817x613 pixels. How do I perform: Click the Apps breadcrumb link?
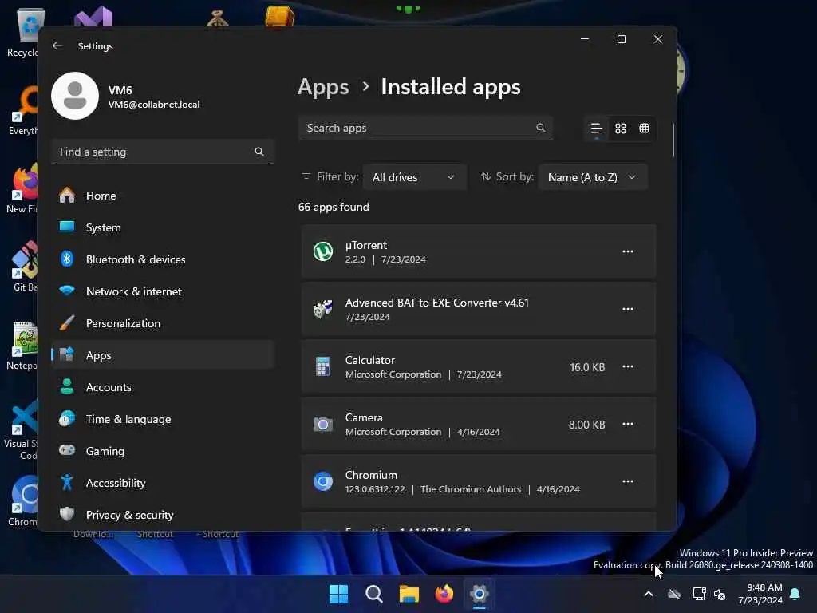(323, 87)
